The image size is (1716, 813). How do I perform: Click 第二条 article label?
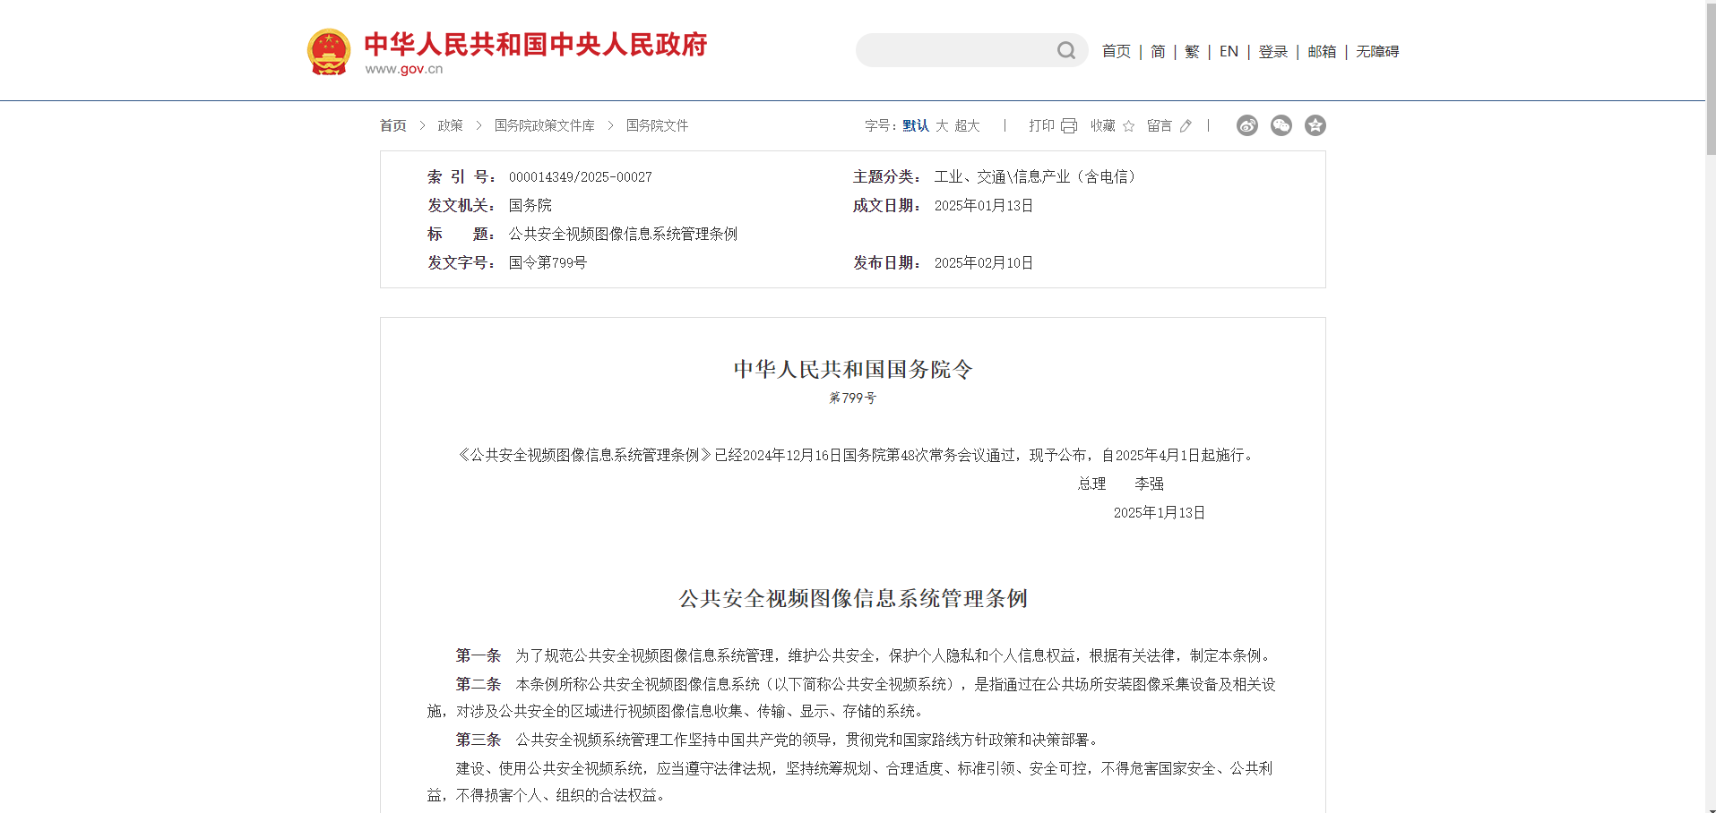(x=479, y=684)
